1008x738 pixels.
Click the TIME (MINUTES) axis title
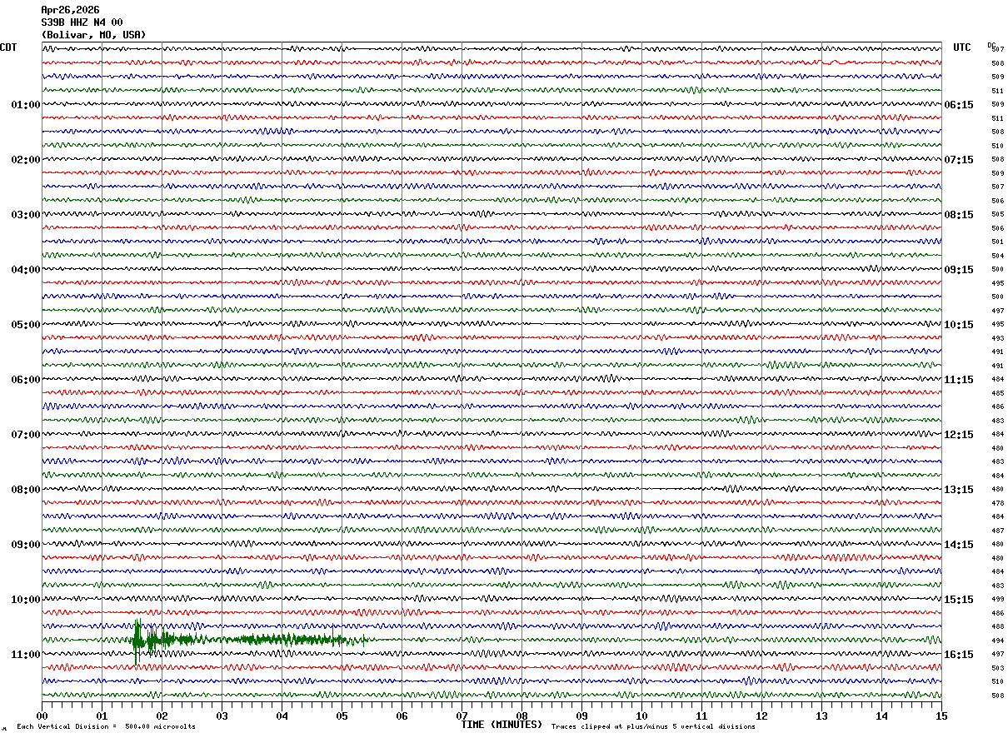(x=501, y=725)
